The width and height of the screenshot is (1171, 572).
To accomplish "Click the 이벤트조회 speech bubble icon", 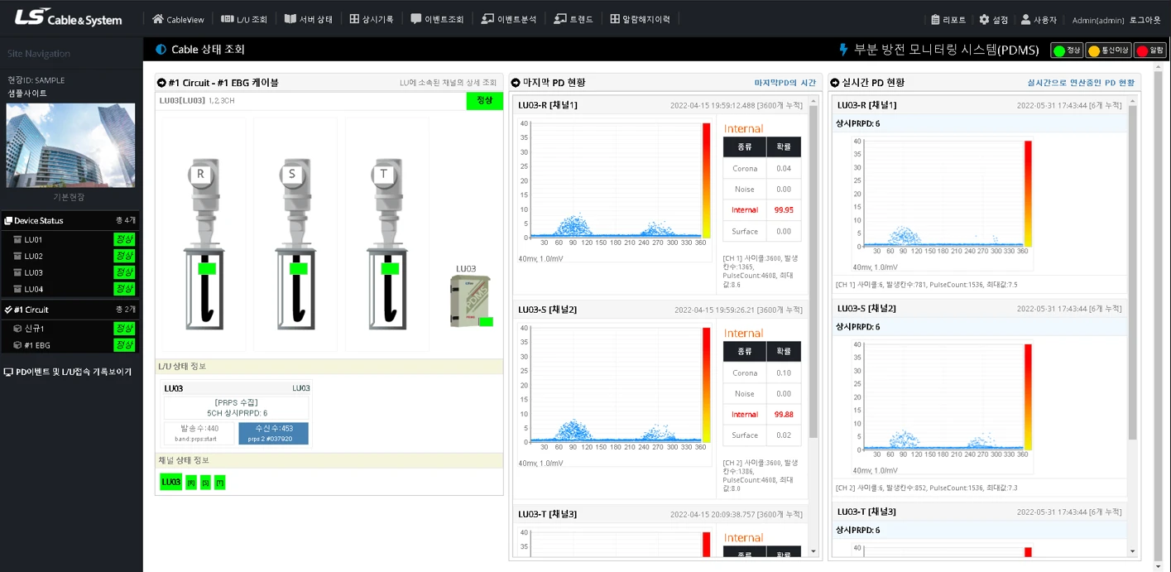I will tap(415, 19).
